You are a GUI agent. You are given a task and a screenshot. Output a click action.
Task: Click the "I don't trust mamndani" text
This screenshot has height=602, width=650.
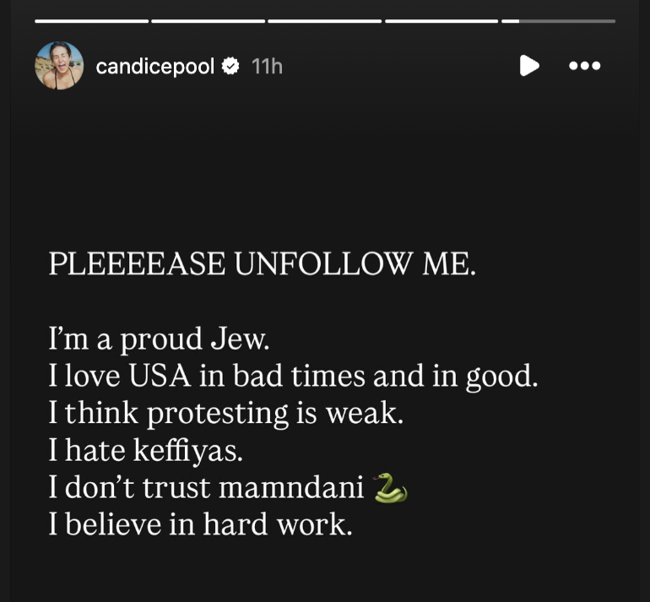tap(206, 487)
